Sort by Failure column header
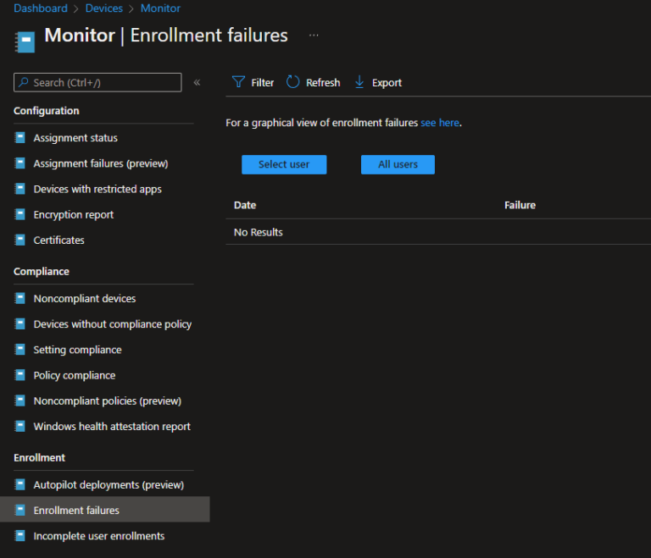651x558 pixels. click(520, 205)
